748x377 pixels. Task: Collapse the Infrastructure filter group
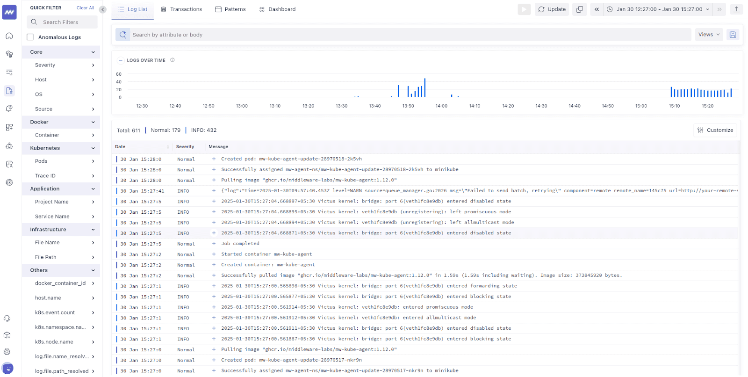point(93,230)
